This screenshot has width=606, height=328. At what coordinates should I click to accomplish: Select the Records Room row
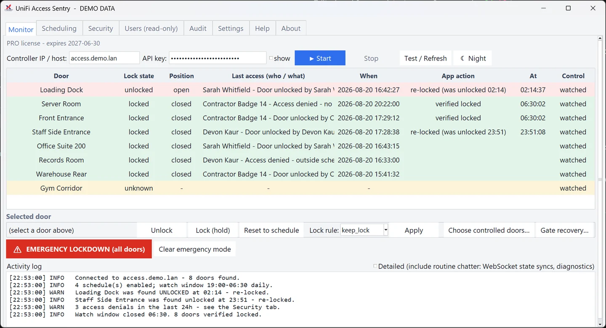[300, 160]
